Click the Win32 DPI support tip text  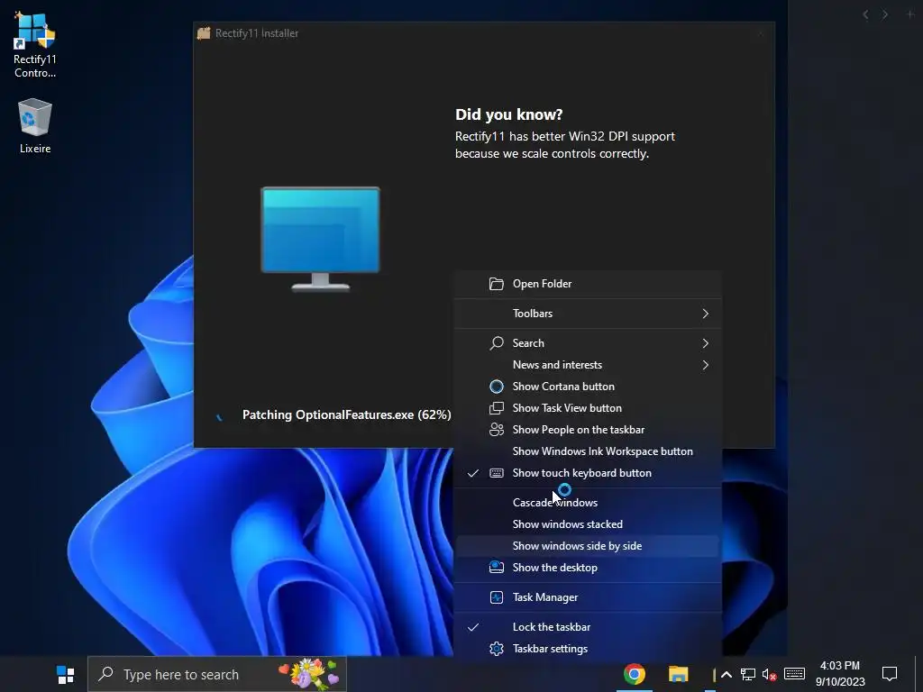(x=565, y=145)
